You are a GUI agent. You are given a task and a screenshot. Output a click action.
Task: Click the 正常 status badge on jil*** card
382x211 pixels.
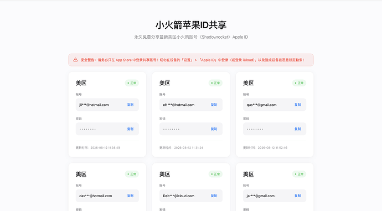coord(132,83)
